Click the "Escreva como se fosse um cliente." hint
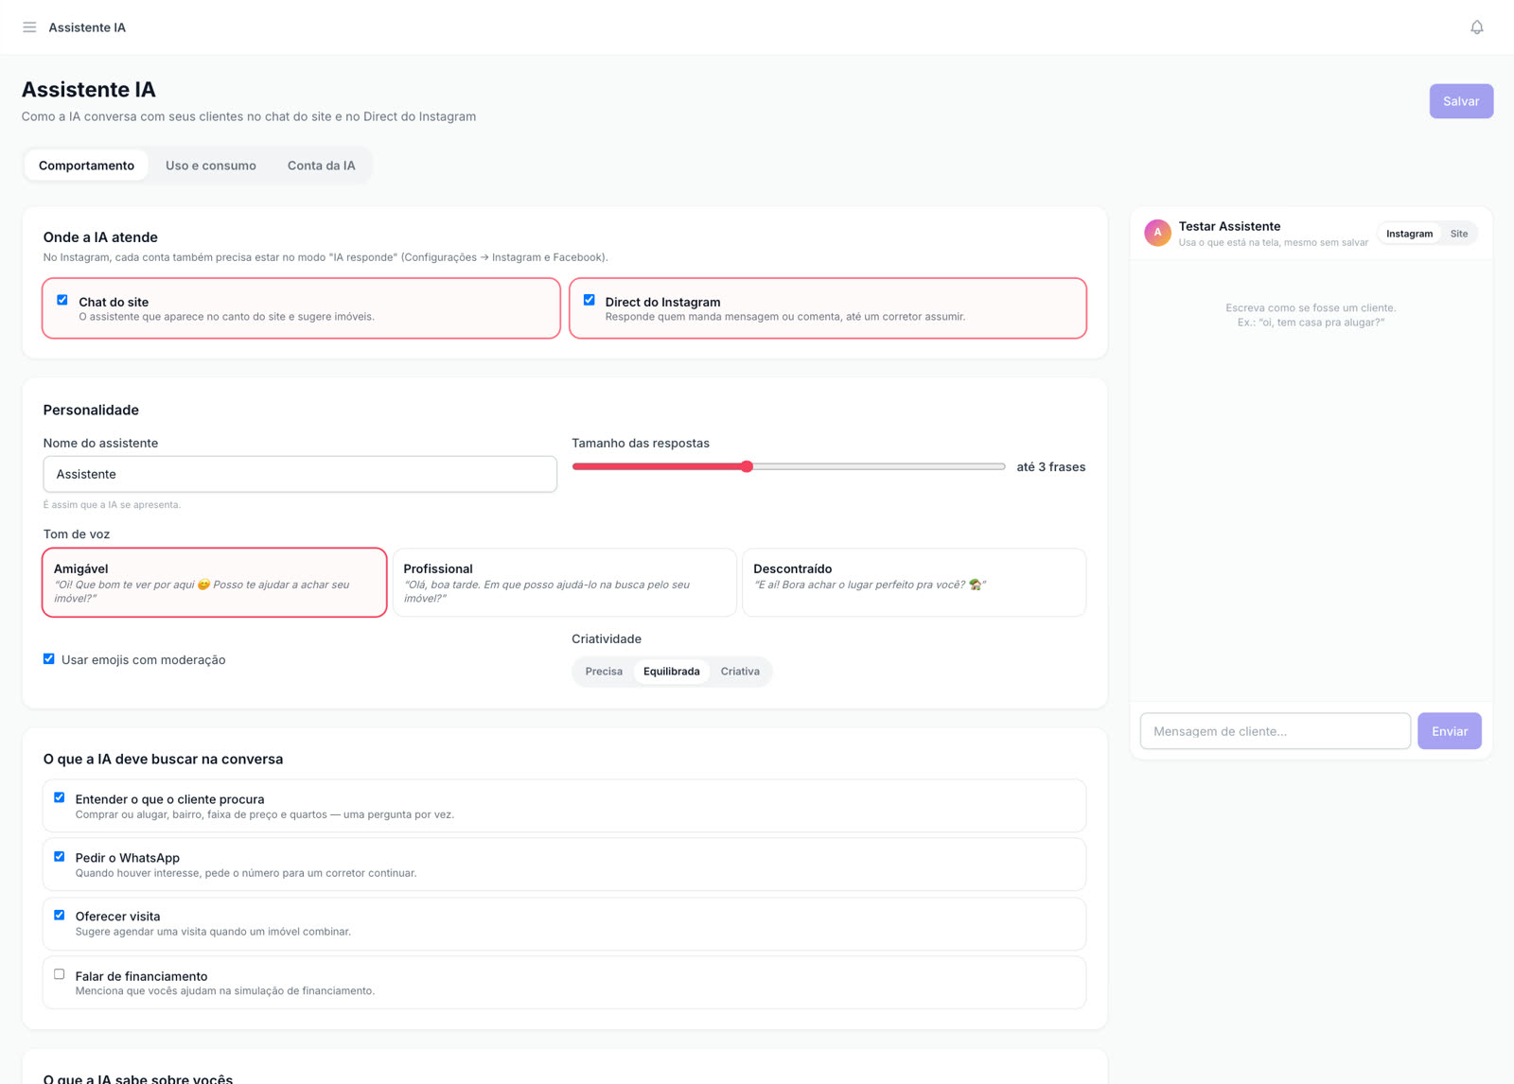Image resolution: width=1514 pixels, height=1084 pixels. (x=1311, y=308)
